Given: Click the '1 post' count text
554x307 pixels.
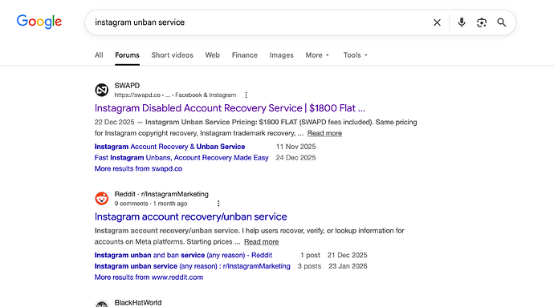Looking at the screenshot, I should (310, 255).
